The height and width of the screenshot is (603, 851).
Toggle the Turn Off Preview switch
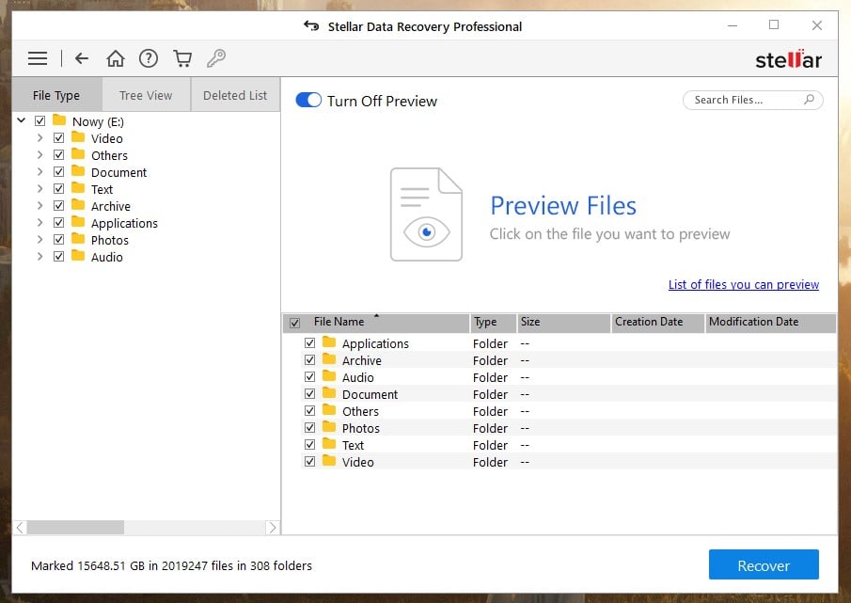308,100
